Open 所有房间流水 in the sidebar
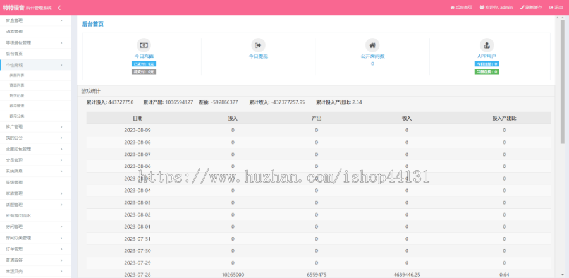The height and width of the screenshot is (278, 569). point(18,215)
